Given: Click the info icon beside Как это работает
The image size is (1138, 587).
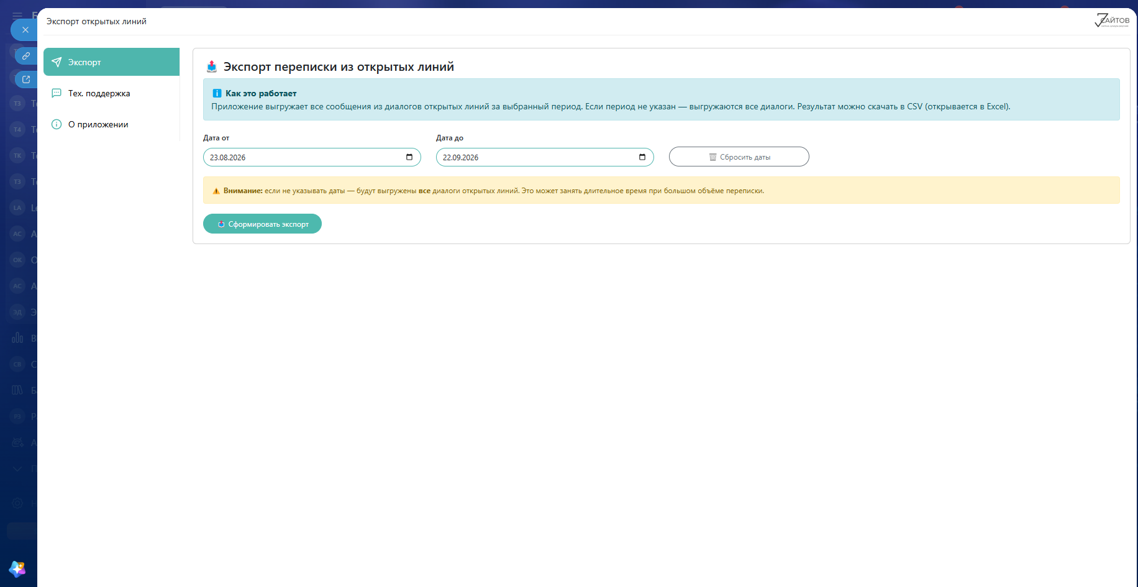Looking at the screenshot, I should coord(217,93).
